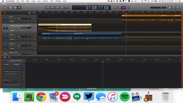Toggle automation enable on Audio 4 track
183x103 pixels.
[19, 37]
